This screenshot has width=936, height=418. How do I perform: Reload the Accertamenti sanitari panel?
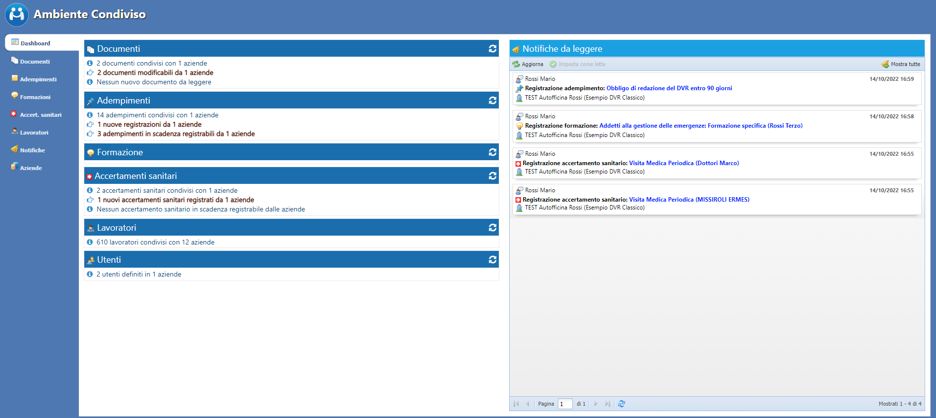(492, 176)
